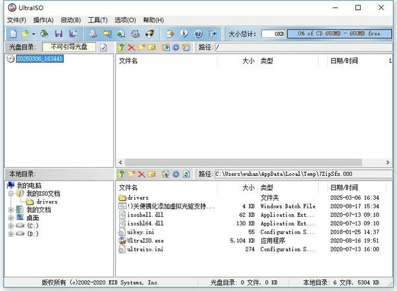
Task: Click green Refresh icon in local toolbar
Action: [187, 174]
